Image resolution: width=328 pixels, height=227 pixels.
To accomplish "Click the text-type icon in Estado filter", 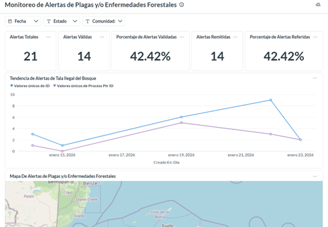I will [x=49, y=21].
